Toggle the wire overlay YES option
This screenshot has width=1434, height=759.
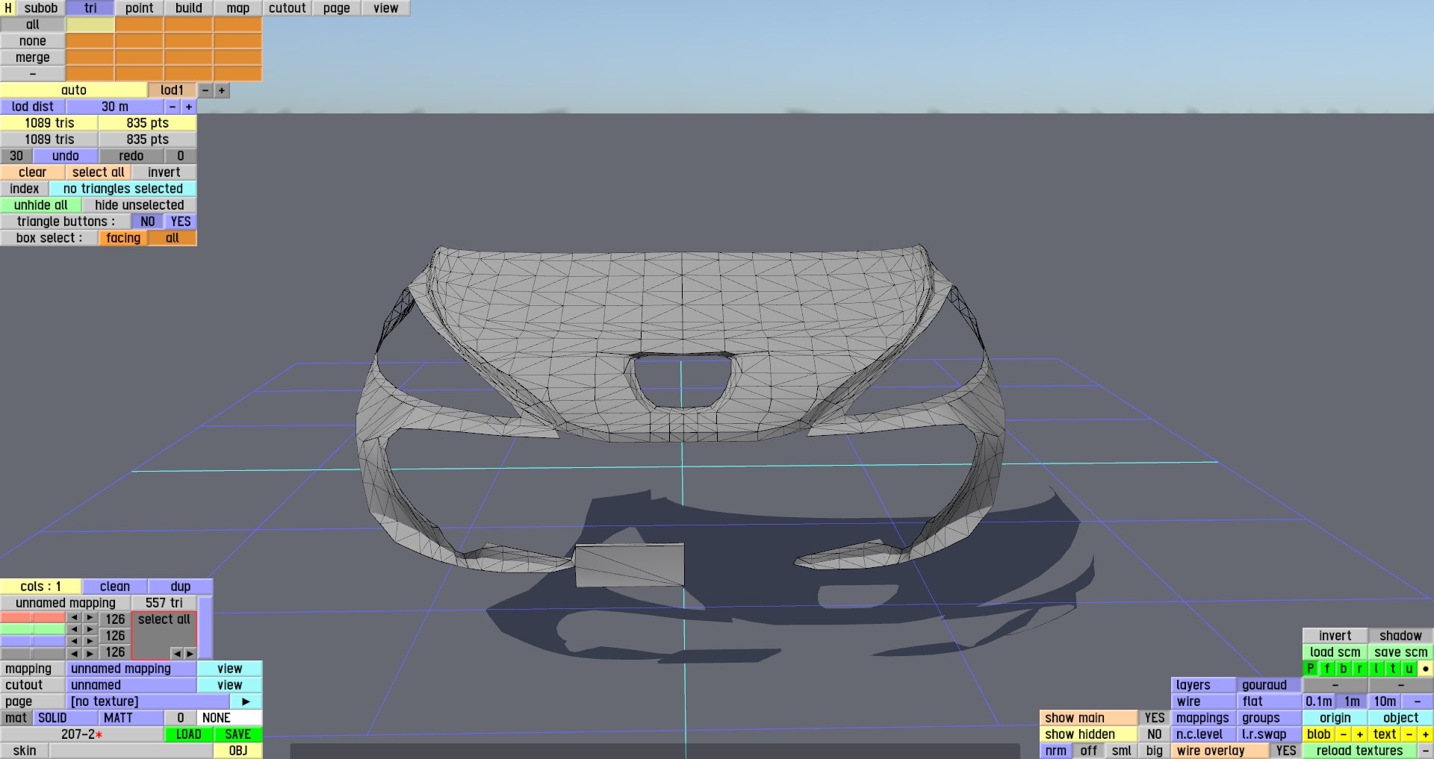pos(1286,751)
